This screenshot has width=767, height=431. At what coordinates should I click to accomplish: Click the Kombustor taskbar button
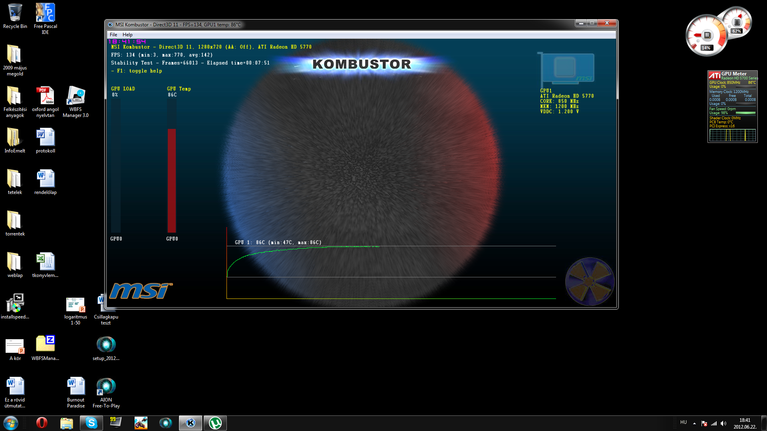tap(191, 423)
